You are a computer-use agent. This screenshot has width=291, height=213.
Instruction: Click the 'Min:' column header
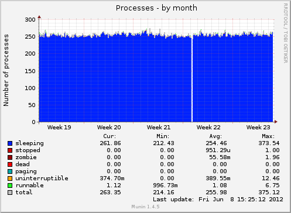(x=163, y=136)
